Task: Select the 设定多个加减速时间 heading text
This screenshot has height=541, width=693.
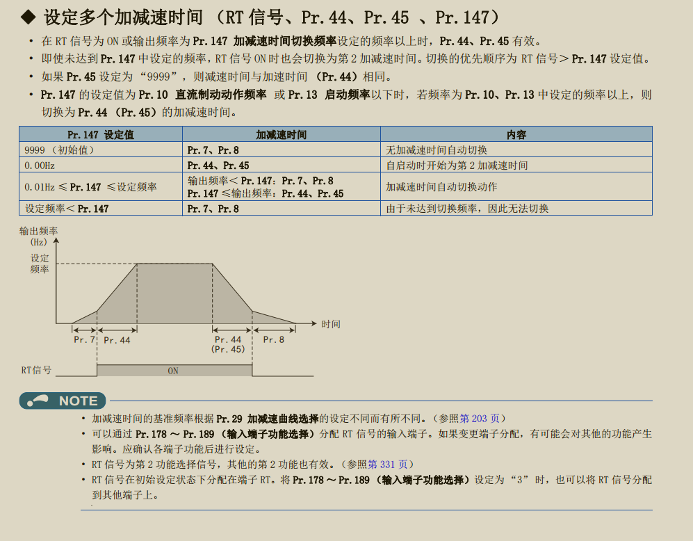Action: pyautogui.click(x=124, y=17)
